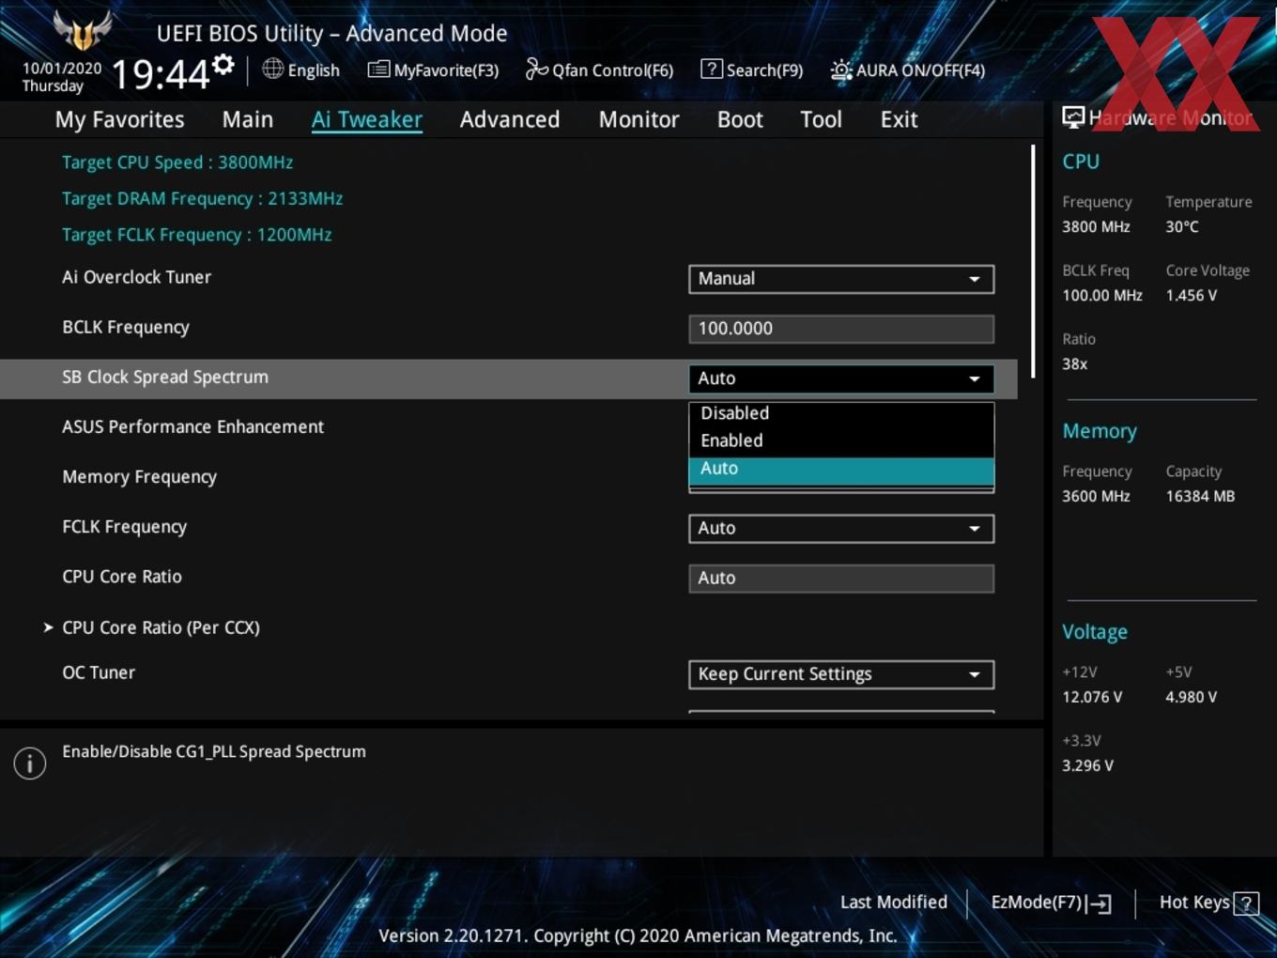Screen dimensions: 1277x958
Task: Click the OC Tuner label
Action: [99, 672]
